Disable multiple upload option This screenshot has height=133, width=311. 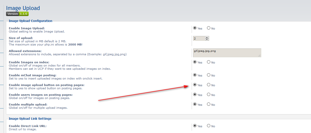pyautogui.click(x=209, y=104)
